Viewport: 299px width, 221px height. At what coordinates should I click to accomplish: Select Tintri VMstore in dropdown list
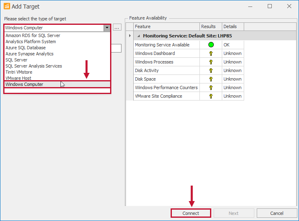(57, 72)
